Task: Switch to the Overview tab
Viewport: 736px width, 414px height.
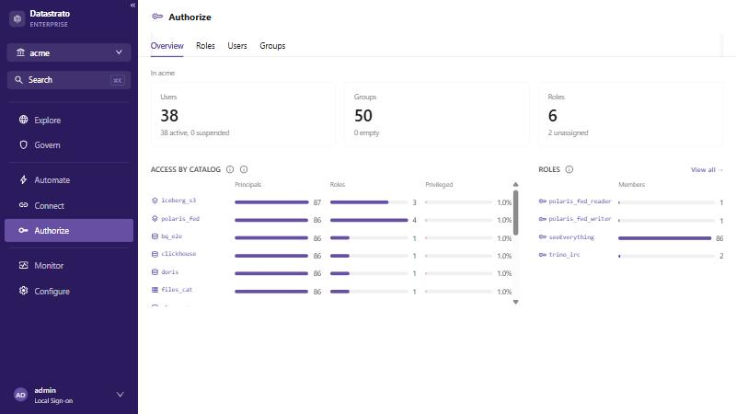Action: click(x=167, y=45)
